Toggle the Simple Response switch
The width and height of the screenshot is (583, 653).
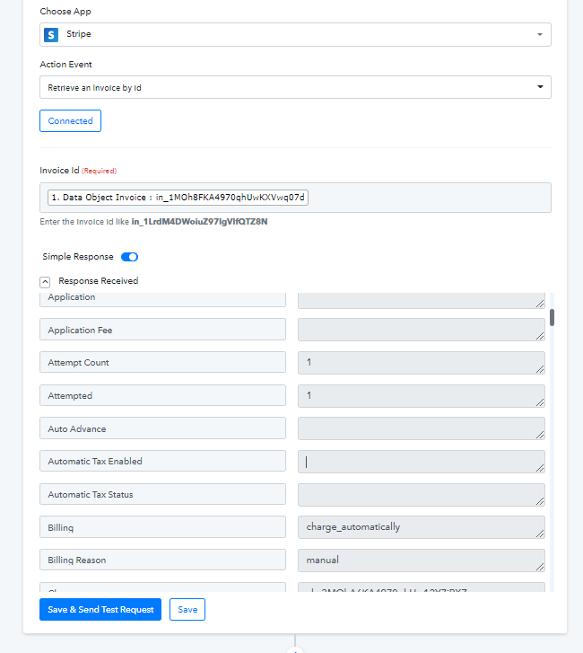point(129,257)
